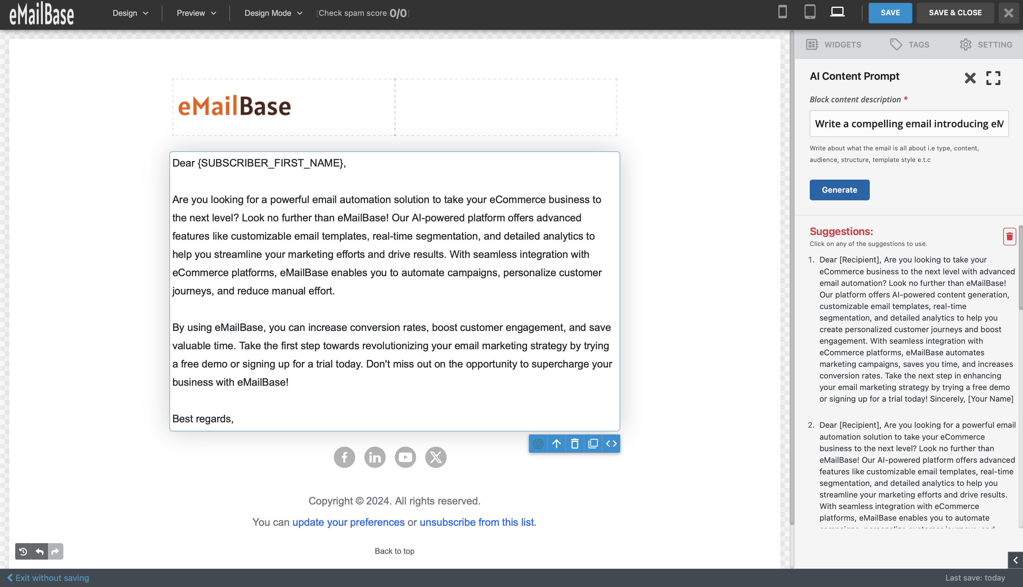Click update your preferences link
Screen dimensions: 1023x587
[x=348, y=522]
